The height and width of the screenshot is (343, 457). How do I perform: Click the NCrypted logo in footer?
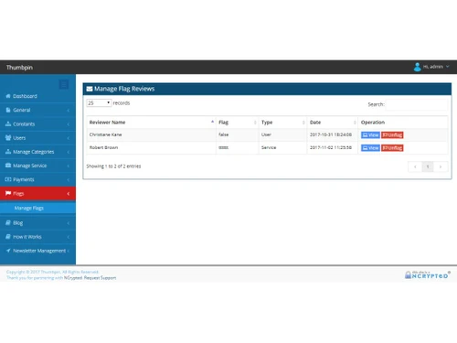point(428,274)
